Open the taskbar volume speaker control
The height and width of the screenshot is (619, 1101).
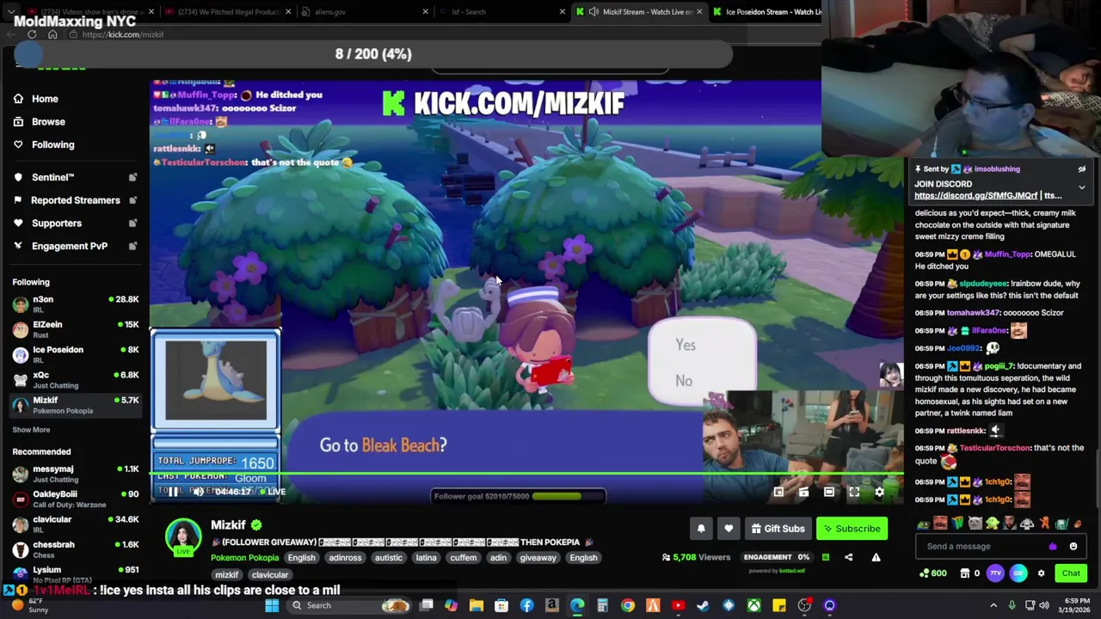1045,605
